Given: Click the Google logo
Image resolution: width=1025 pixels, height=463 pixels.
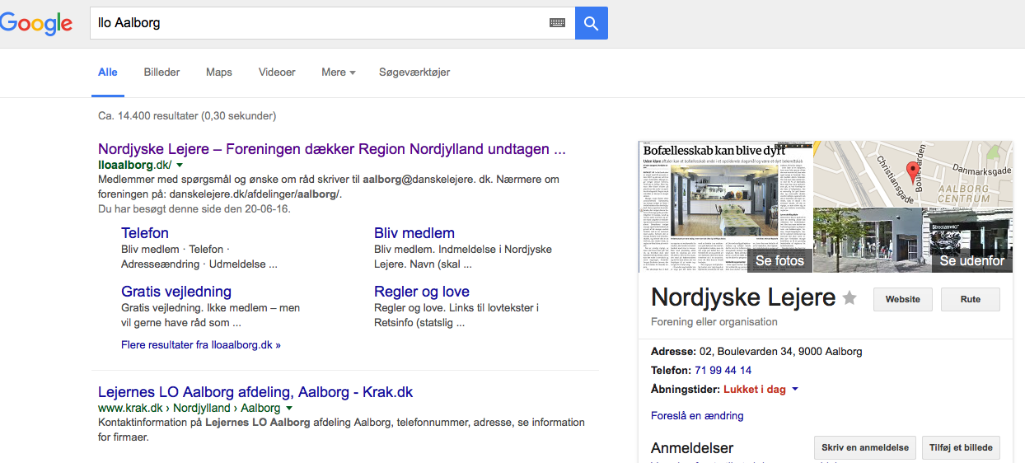Looking at the screenshot, I should click(x=35, y=23).
